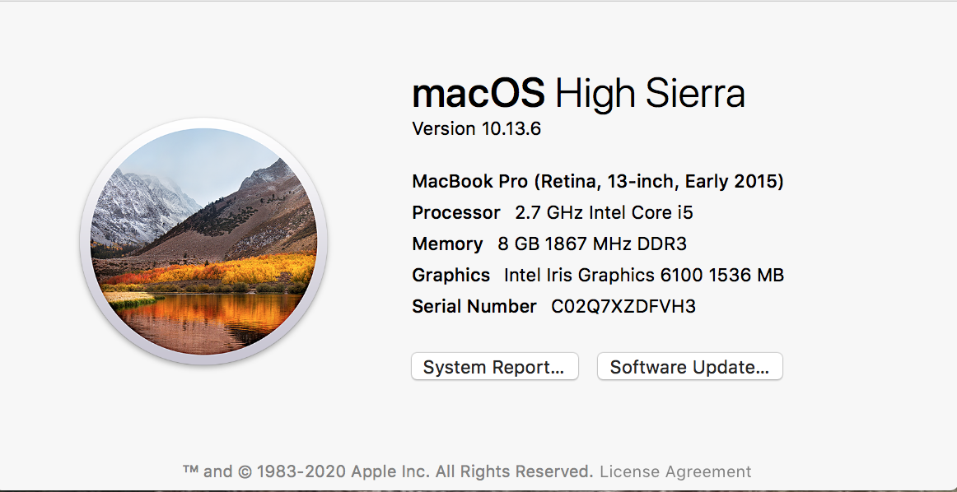957x492 pixels.
Task: Click the "High Sierra" title text
Action: coord(650,93)
